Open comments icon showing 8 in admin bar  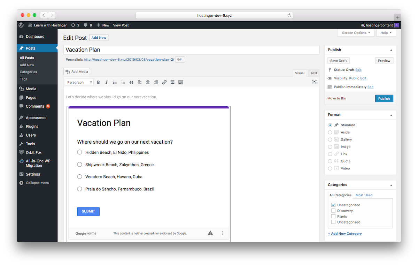[x=88, y=25]
